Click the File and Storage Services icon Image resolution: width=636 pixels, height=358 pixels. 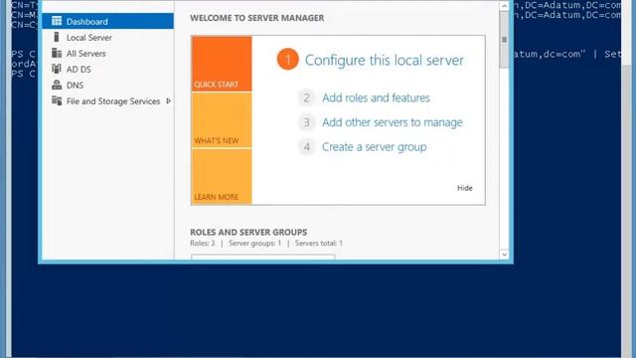coord(57,100)
